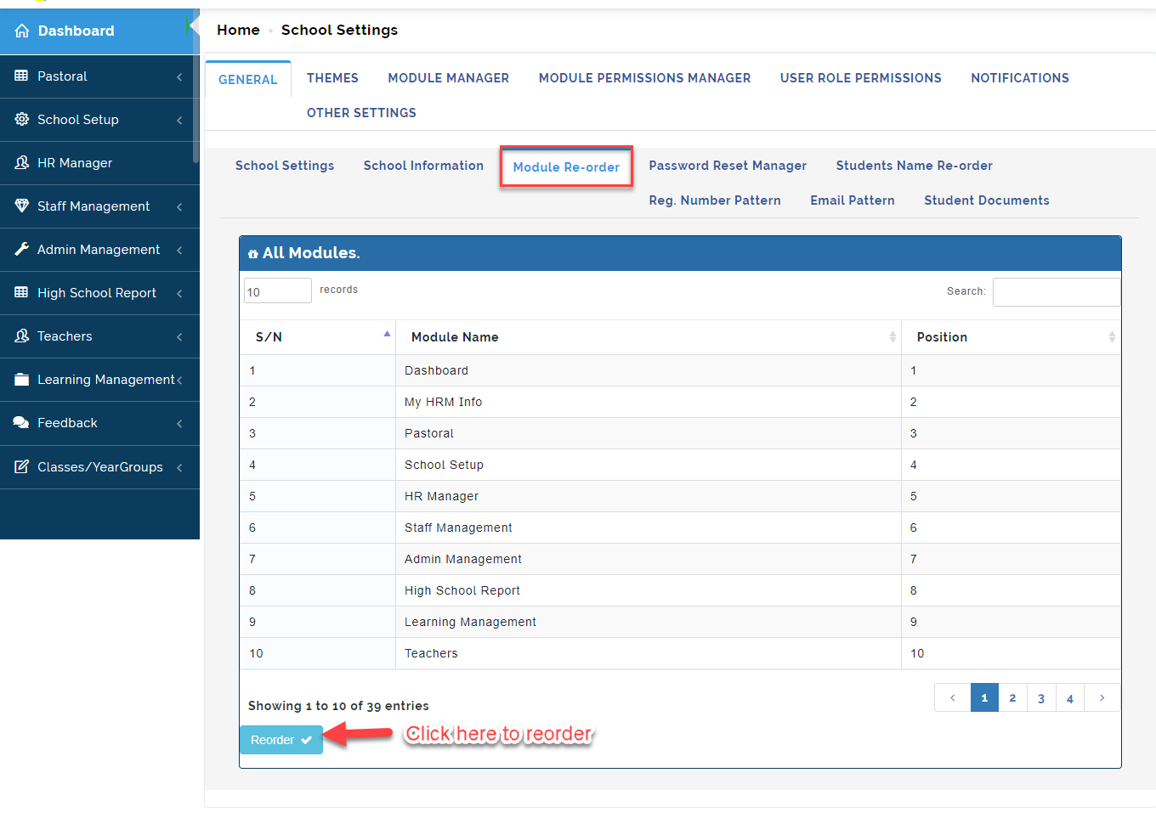Click current page 1 pagination button
This screenshot has width=1156, height=835.
984,697
